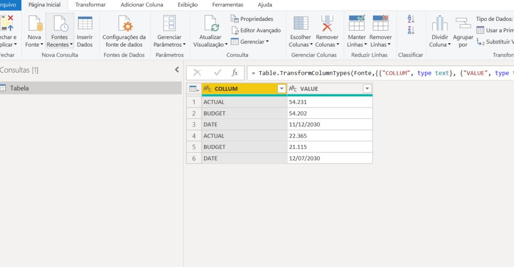
Task: Expand the Dividir Coluna dropdown arrow
Action: point(449,44)
